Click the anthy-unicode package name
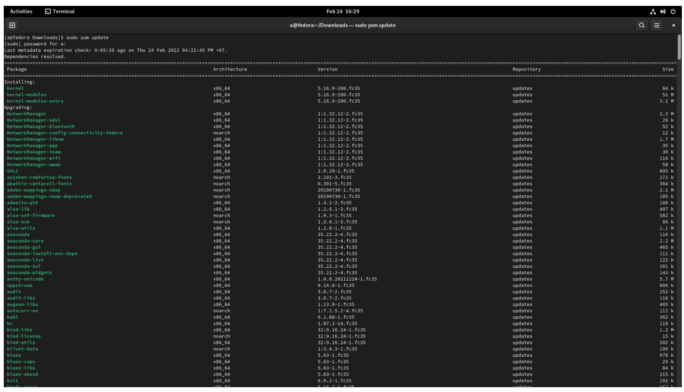 pos(25,279)
